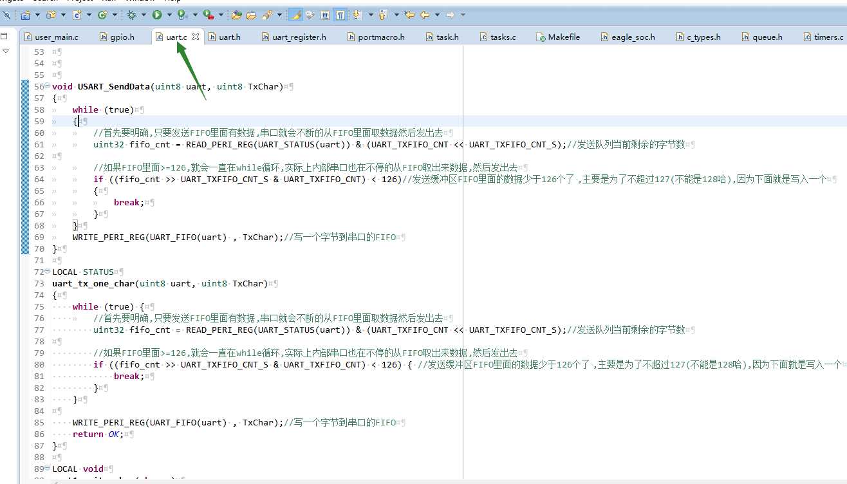
Task: Click the open folder toolbar icon
Action: [x=251, y=14]
